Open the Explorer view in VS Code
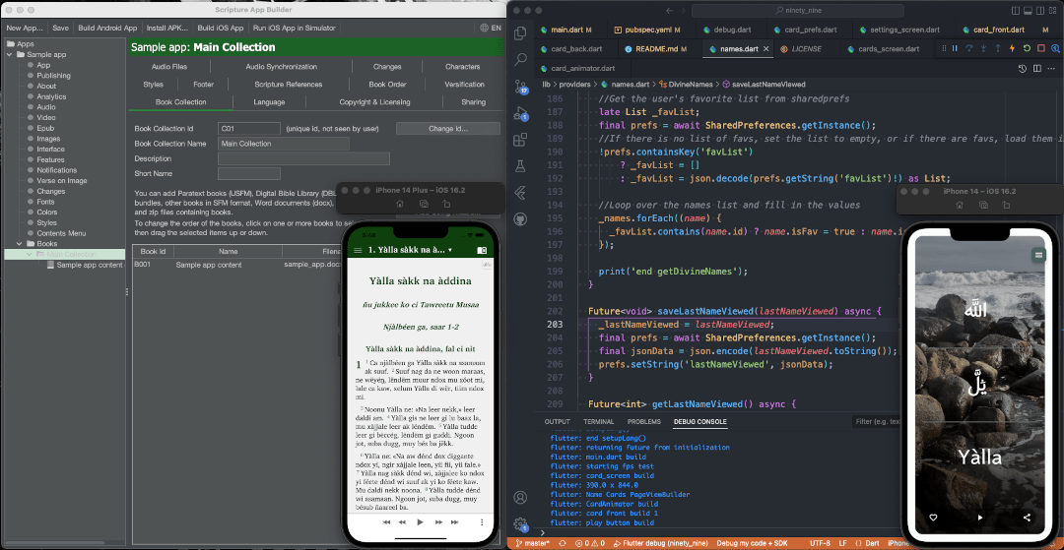1064x550 pixels. [x=520, y=32]
